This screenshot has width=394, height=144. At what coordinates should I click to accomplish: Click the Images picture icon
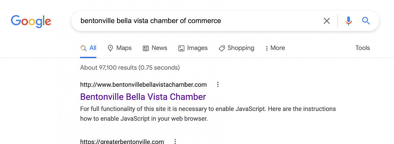(181, 48)
